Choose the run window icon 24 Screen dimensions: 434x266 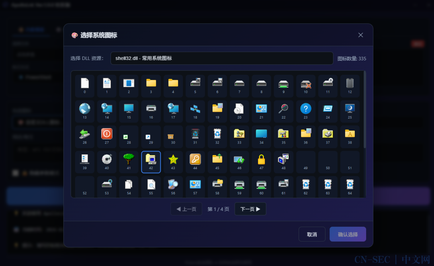[328, 111]
